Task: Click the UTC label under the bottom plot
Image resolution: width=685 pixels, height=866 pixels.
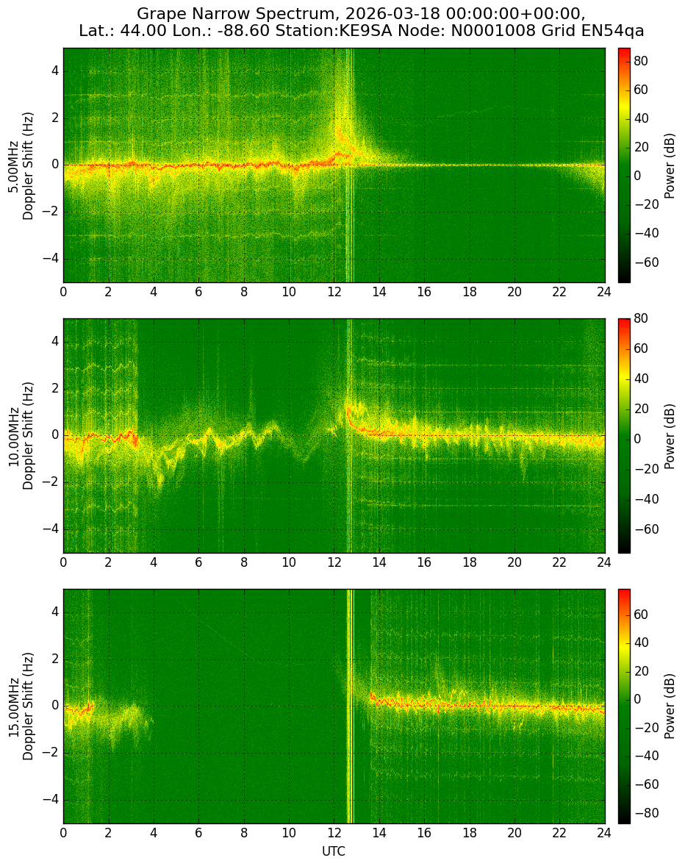Action: click(334, 851)
